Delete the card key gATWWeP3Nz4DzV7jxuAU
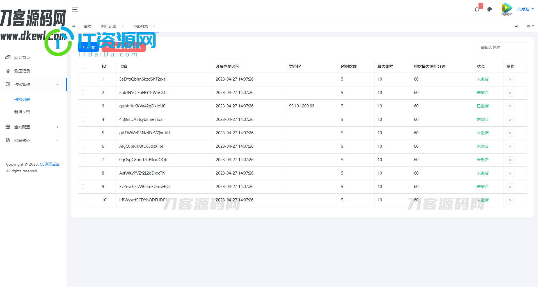 coord(510,133)
